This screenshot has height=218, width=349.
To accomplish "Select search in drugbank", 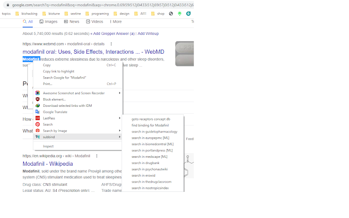I will pos(153,163).
